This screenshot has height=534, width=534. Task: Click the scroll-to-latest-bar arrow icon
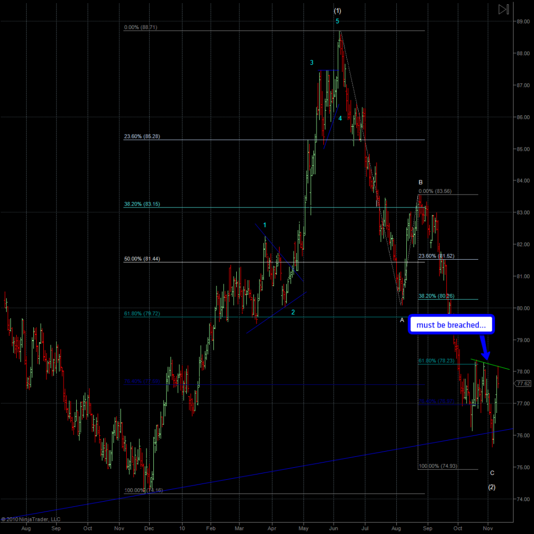coord(503,9)
